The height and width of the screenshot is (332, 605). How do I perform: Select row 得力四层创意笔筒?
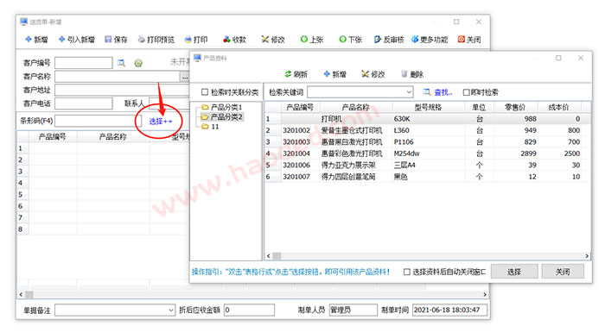point(428,177)
